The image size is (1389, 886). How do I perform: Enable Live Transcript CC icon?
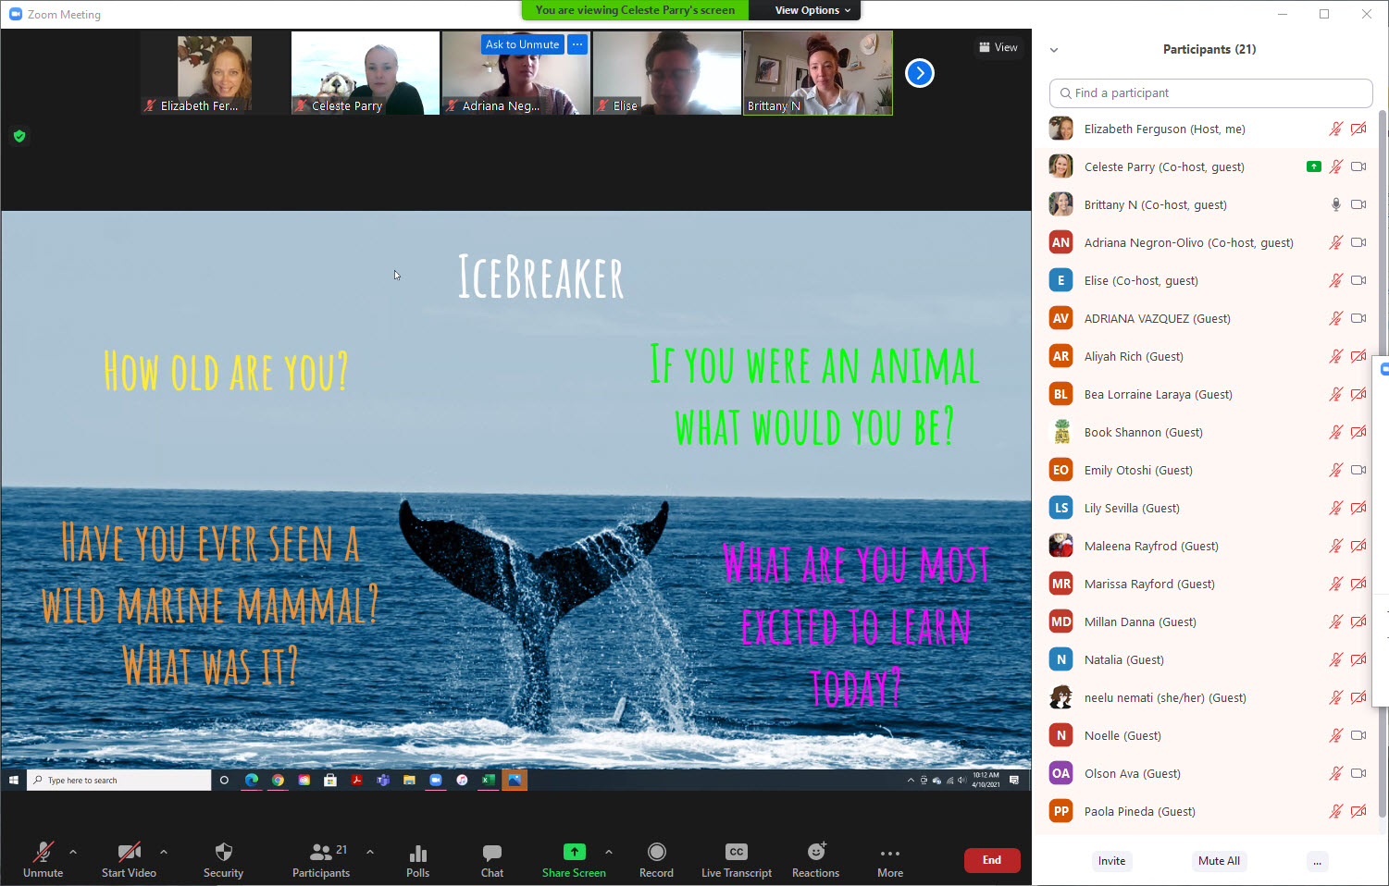tap(736, 852)
